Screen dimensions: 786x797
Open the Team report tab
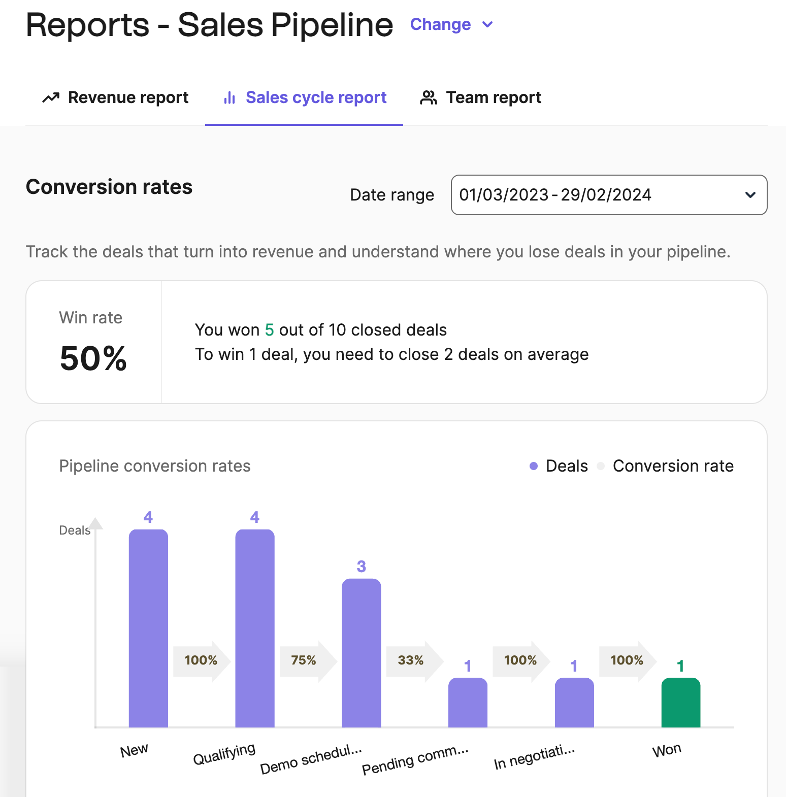tap(481, 97)
